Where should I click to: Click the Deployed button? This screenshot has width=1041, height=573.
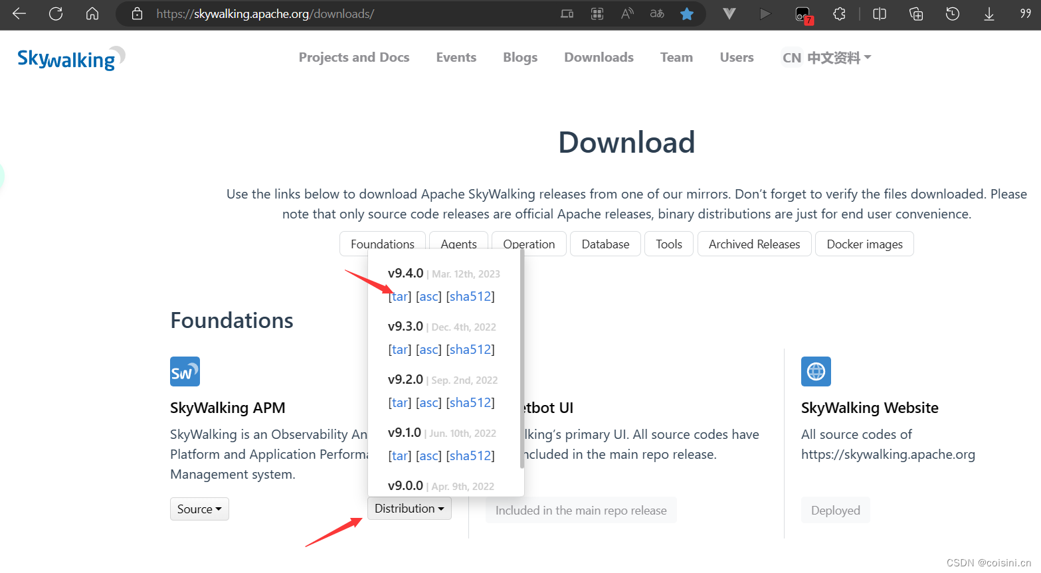point(836,510)
